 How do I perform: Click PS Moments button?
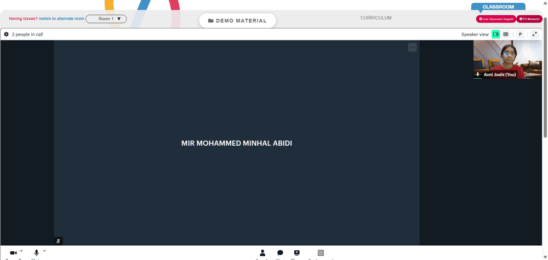tap(529, 19)
